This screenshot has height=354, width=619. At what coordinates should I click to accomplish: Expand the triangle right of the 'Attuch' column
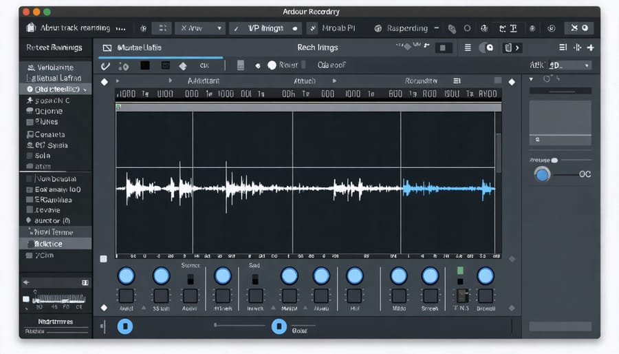[x=334, y=81]
